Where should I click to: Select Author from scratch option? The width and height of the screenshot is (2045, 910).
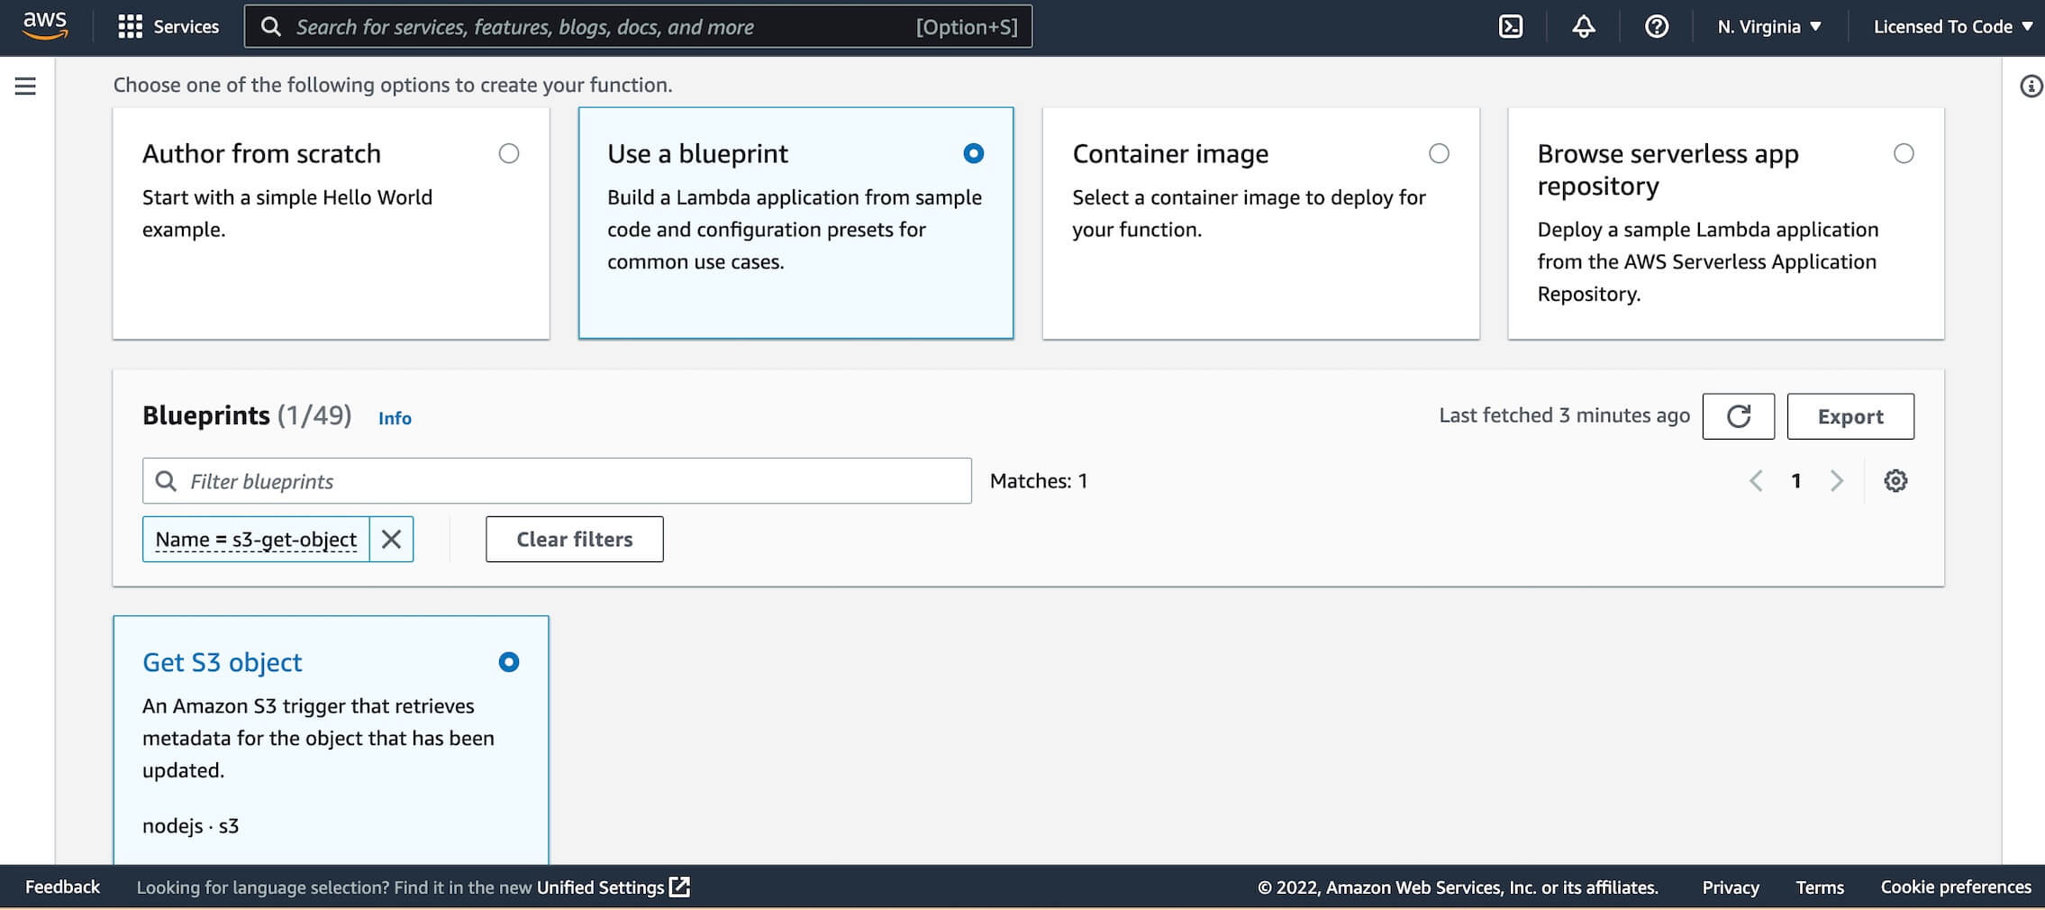[x=509, y=154]
